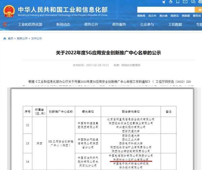Viewport: 202px width, 170px height.
Task: Click row number 14 cell
Action: click(x=28, y=162)
